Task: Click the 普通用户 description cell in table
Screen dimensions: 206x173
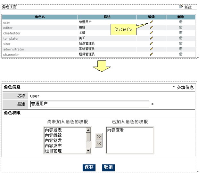Action: click(85, 22)
